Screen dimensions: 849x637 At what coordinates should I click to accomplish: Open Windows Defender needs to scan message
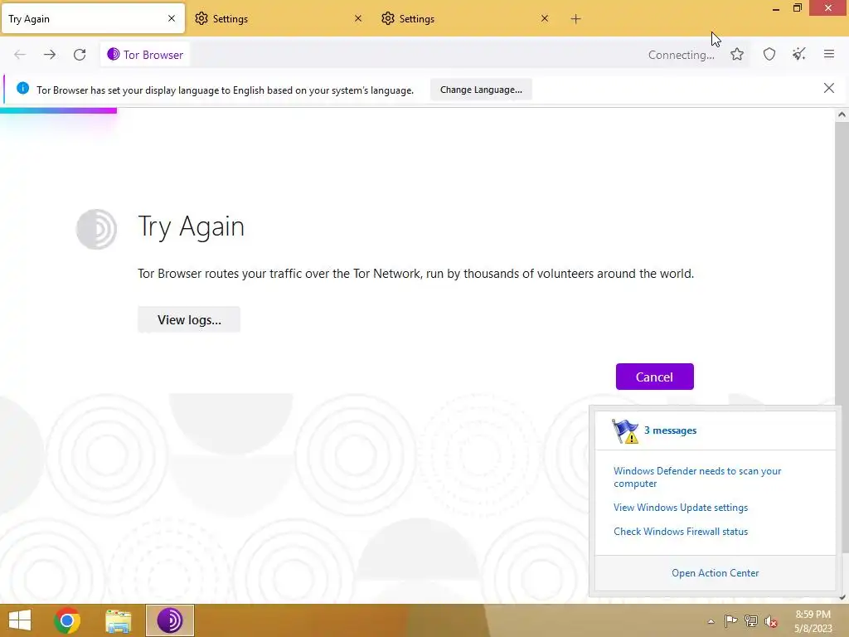(697, 477)
